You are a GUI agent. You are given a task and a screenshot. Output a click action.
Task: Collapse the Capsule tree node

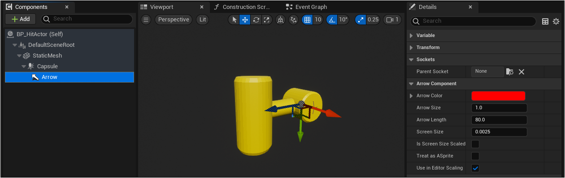pos(24,66)
